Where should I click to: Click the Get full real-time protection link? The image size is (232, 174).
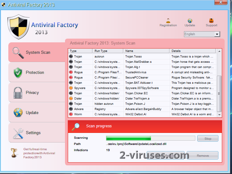[39, 153]
